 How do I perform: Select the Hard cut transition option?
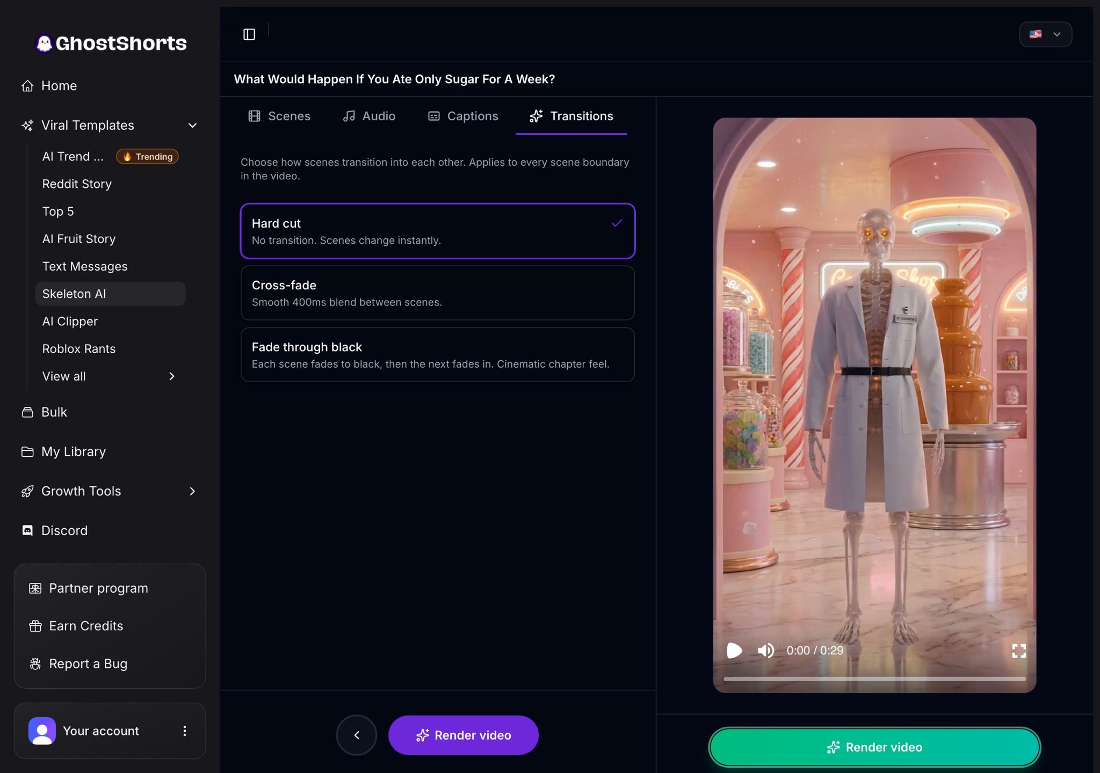(438, 231)
